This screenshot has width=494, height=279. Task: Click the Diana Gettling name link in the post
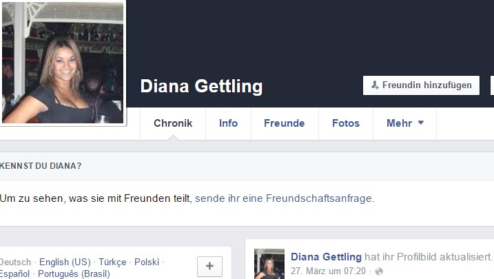(326, 257)
